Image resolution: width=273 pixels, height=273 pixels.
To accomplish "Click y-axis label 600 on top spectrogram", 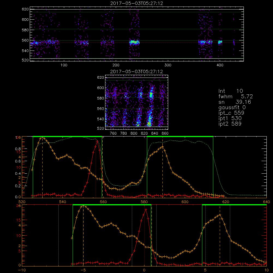I will tap(25, 19).
